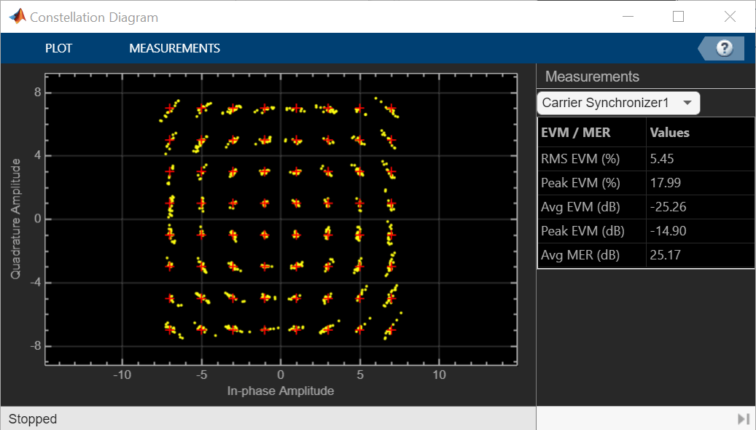Click the EVM / MER column header
756x430 pixels.
click(x=576, y=133)
